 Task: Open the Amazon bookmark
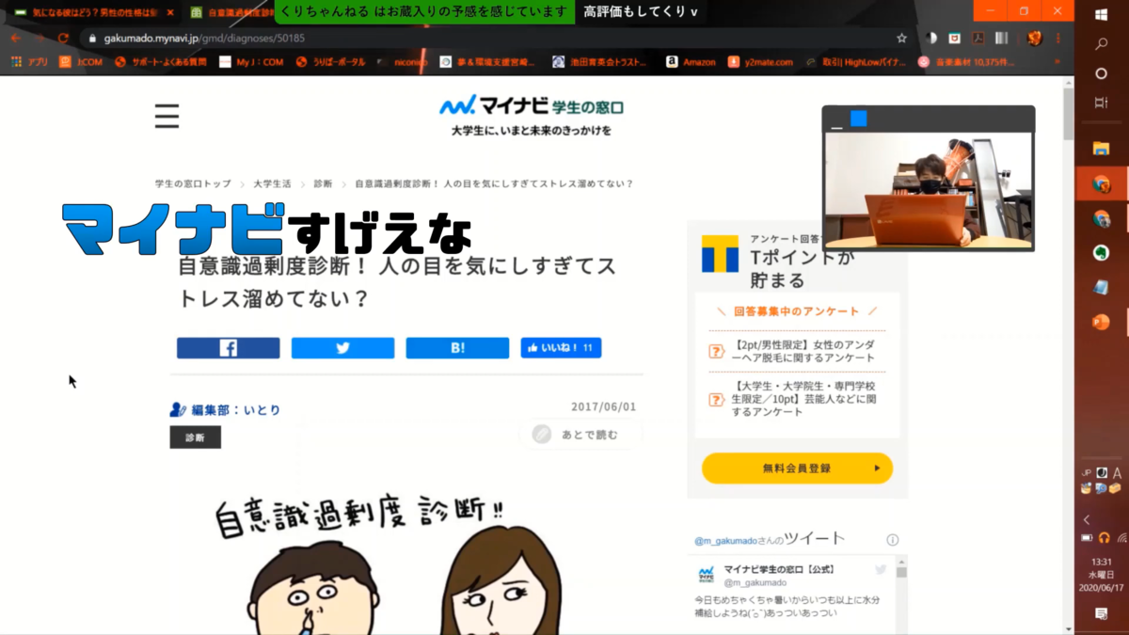pos(691,62)
